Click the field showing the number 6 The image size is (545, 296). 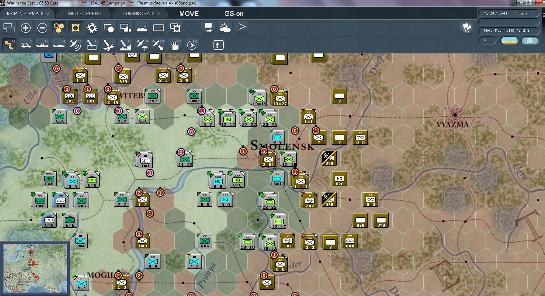click(x=488, y=40)
